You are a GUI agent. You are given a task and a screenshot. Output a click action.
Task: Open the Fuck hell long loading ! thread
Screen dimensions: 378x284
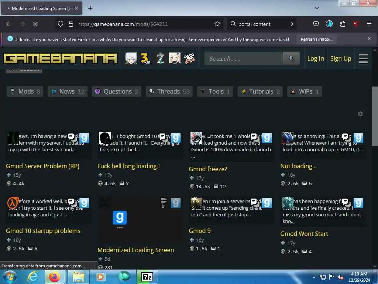coord(128,166)
